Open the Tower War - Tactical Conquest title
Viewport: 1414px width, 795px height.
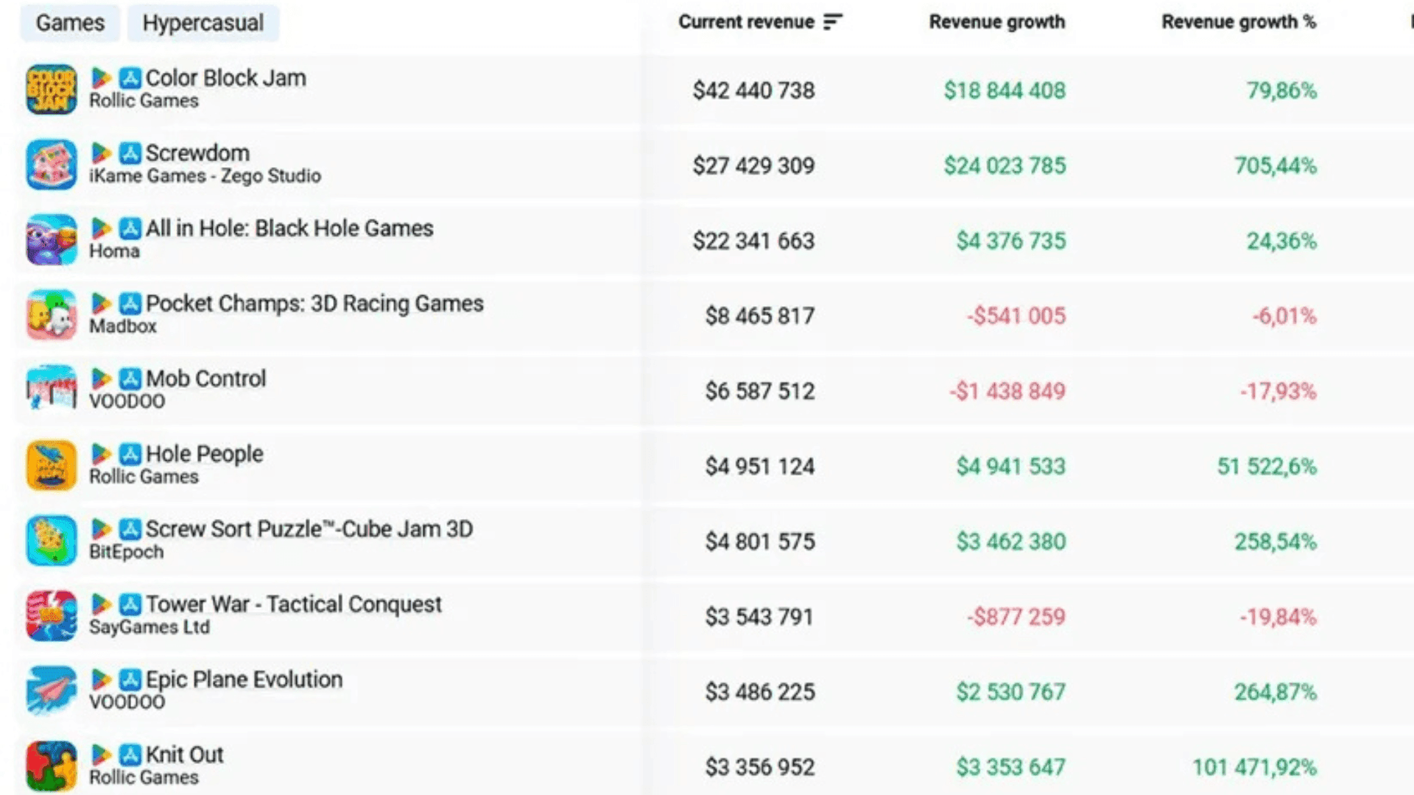pyautogui.click(x=293, y=604)
